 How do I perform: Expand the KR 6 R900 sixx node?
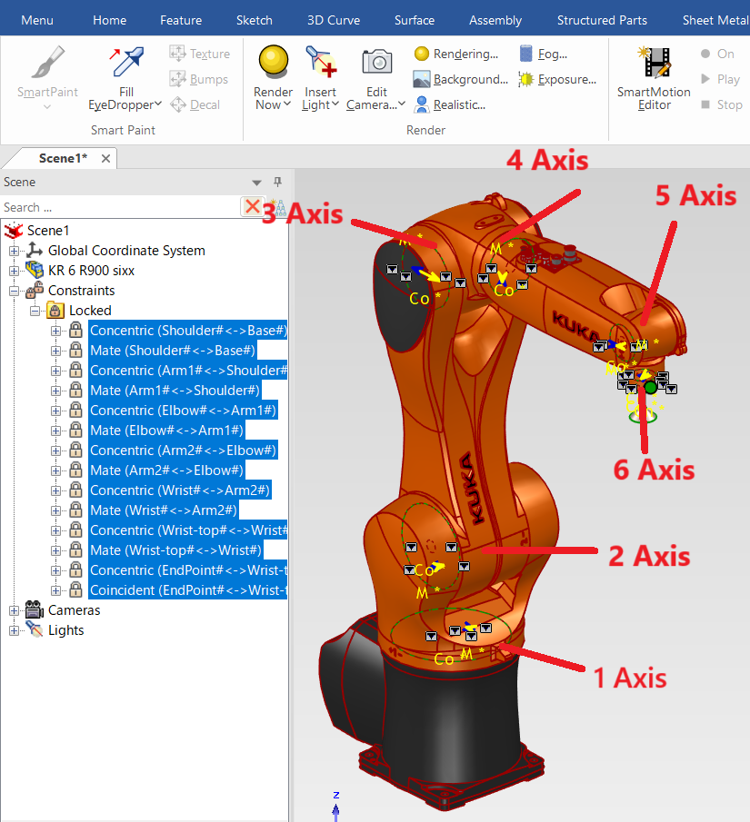click(x=15, y=271)
